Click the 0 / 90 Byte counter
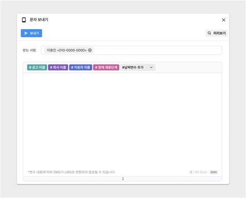The image size is (246, 198). point(198,172)
